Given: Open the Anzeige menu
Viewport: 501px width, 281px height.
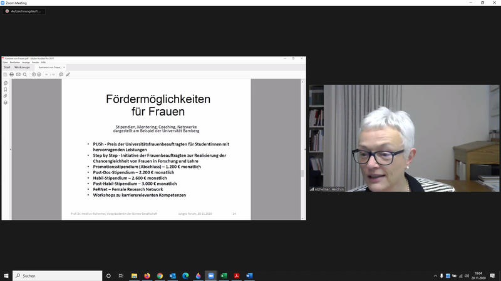Looking at the screenshot, I should [x=26, y=62].
